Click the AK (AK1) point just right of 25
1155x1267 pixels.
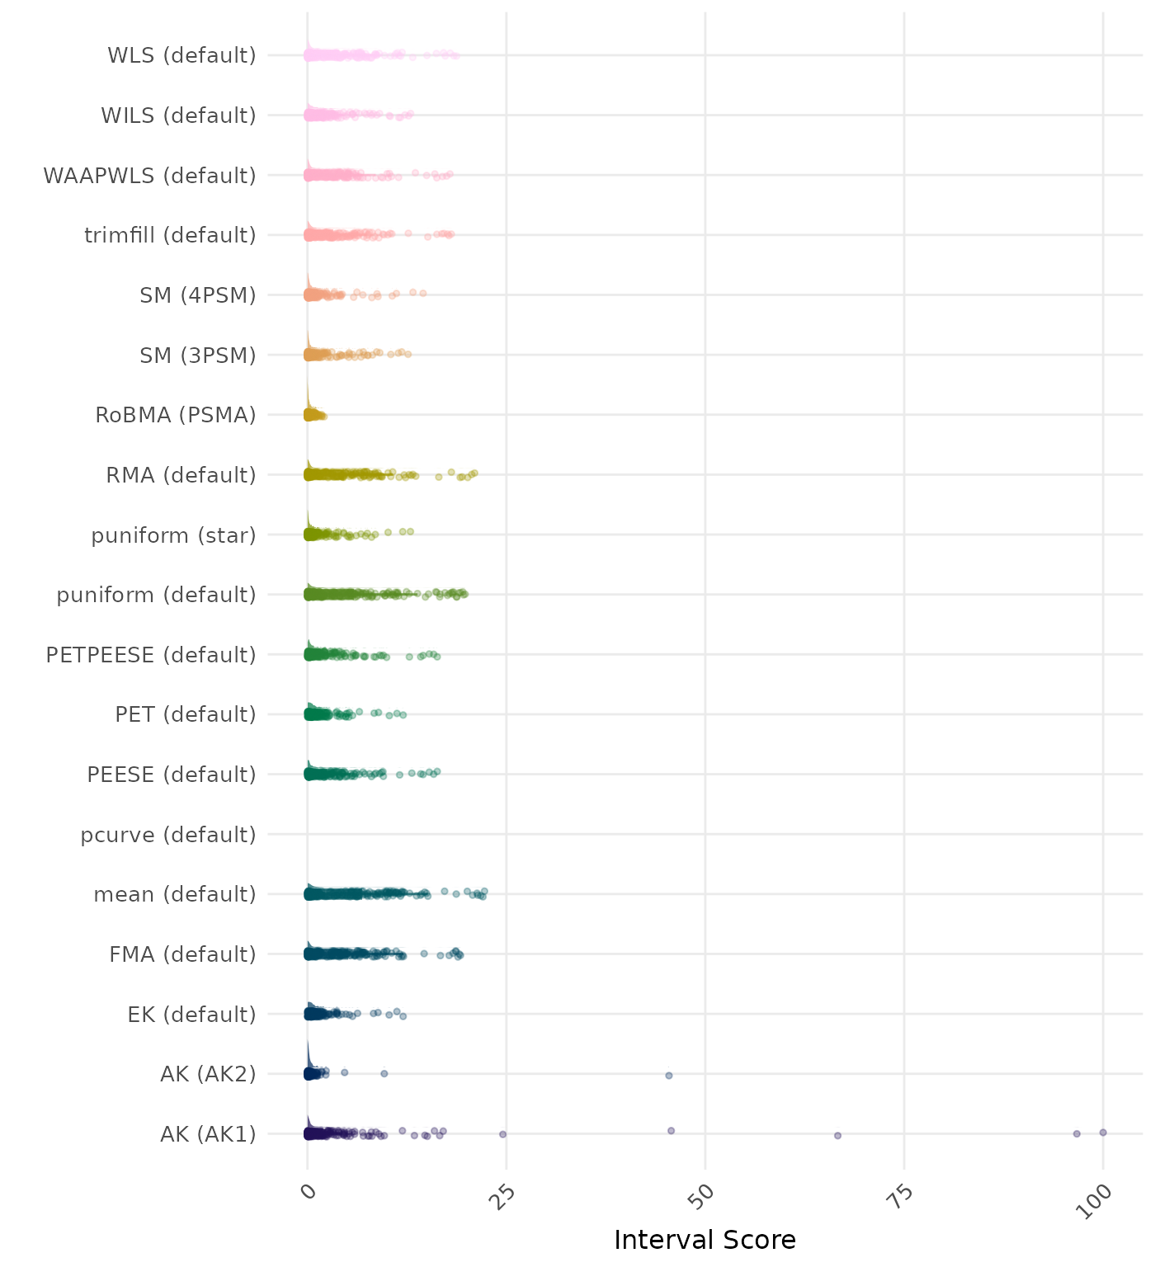click(x=502, y=1134)
